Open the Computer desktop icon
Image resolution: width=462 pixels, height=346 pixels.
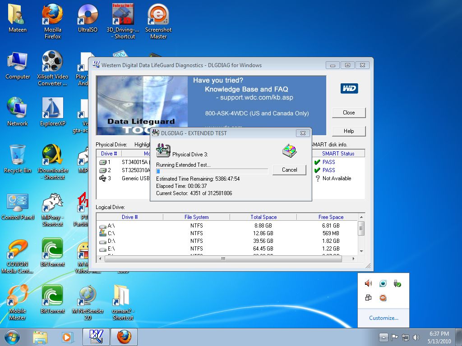(18, 65)
